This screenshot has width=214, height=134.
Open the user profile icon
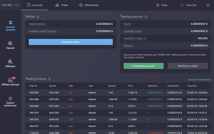(x=208, y=5)
